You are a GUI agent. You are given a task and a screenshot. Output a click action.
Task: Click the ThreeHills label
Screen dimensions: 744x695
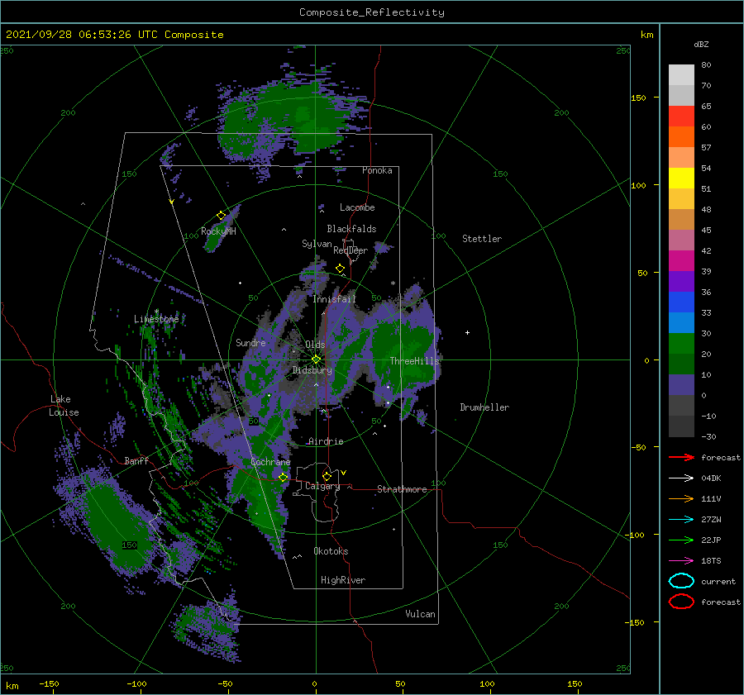pos(414,361)
